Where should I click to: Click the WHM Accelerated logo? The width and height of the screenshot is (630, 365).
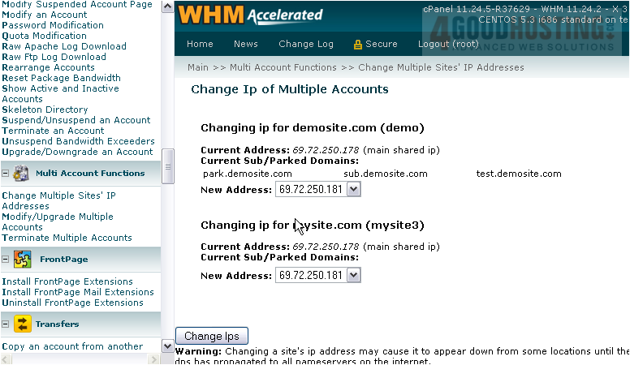(250, 15)
